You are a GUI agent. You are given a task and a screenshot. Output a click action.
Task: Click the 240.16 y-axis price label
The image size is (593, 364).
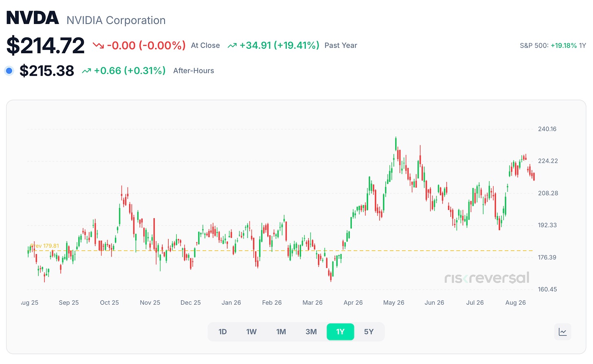click(547, 129)
